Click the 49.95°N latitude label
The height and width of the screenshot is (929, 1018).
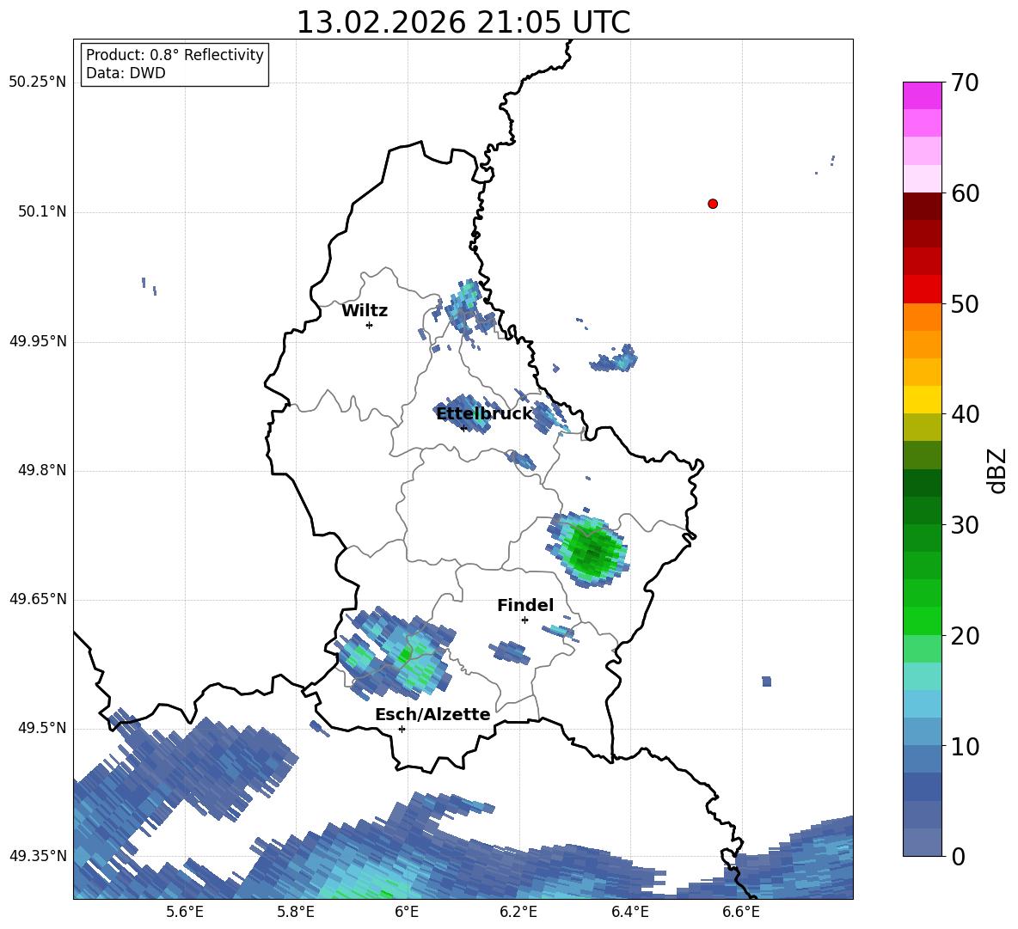38,341
